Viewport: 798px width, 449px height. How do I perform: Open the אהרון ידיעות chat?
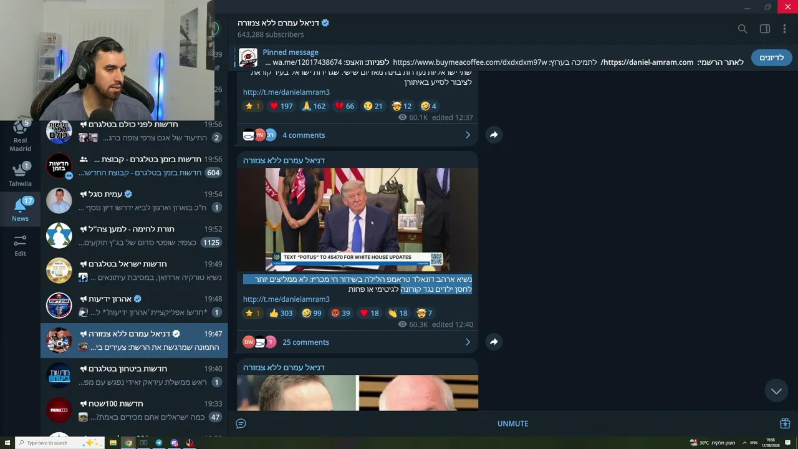(x=134, y=306)
